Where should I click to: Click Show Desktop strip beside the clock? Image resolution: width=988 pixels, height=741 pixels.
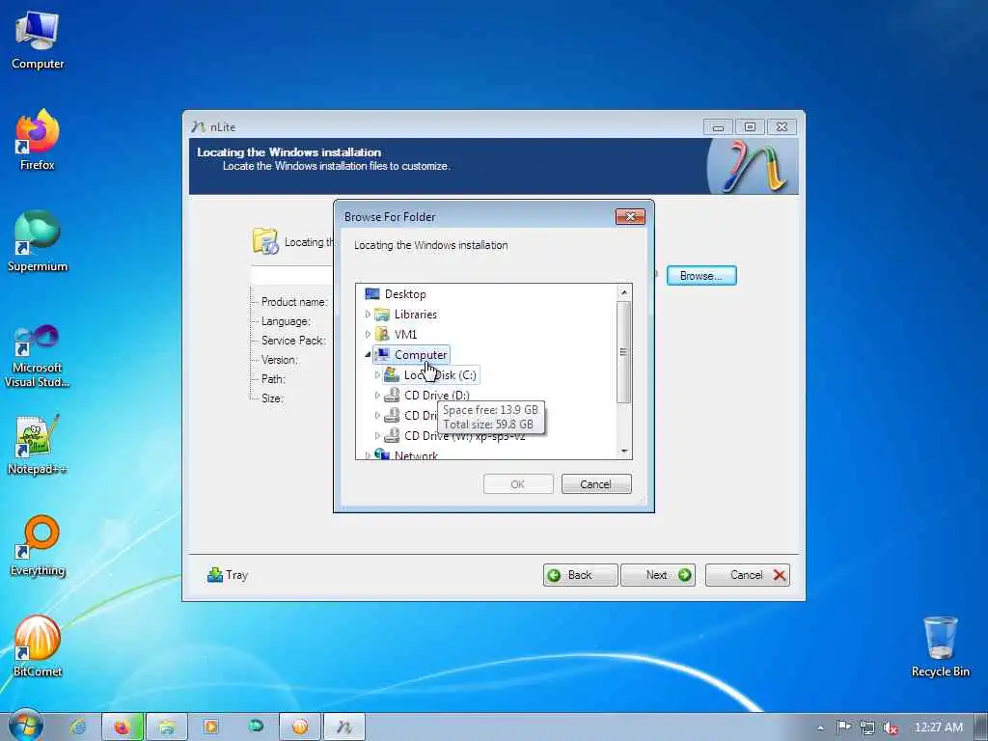(980, 727)
